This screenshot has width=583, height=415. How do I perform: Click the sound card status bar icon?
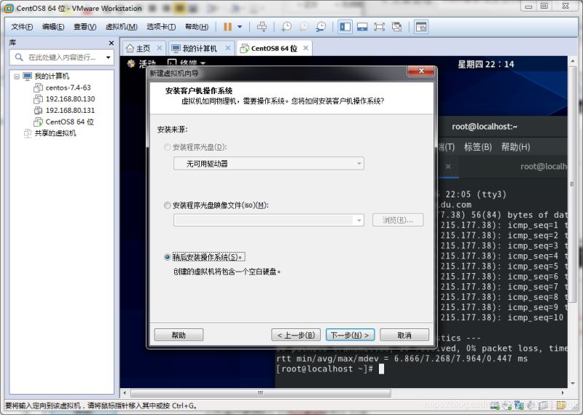(x=531, y=406)
